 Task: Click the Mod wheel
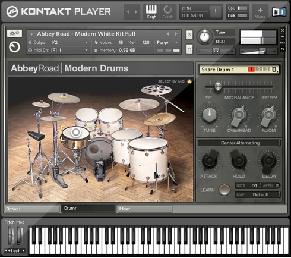tap(19, 236)
